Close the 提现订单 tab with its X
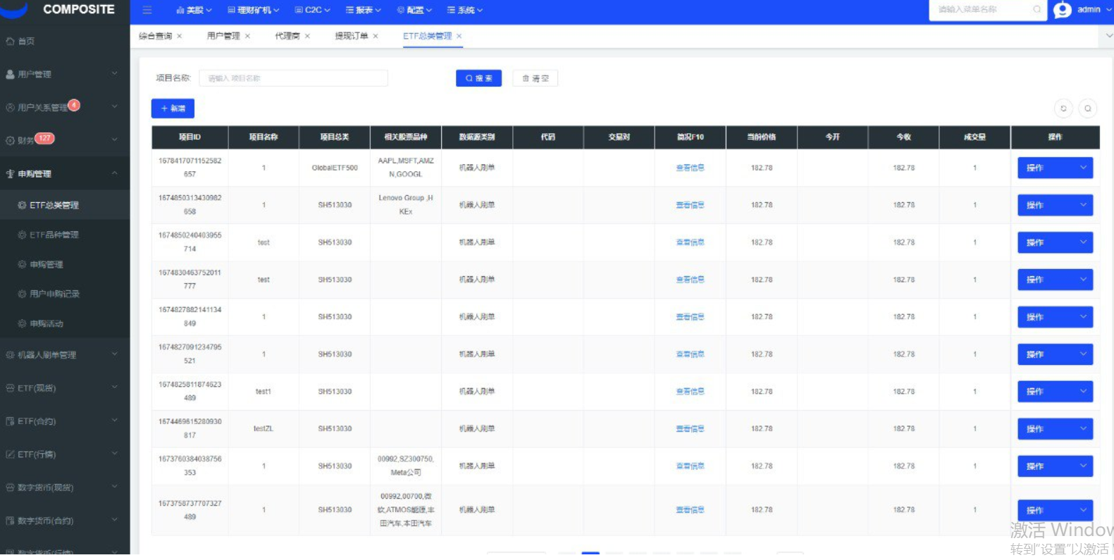This screenshot has height=560, width=1114. (376, 36)
